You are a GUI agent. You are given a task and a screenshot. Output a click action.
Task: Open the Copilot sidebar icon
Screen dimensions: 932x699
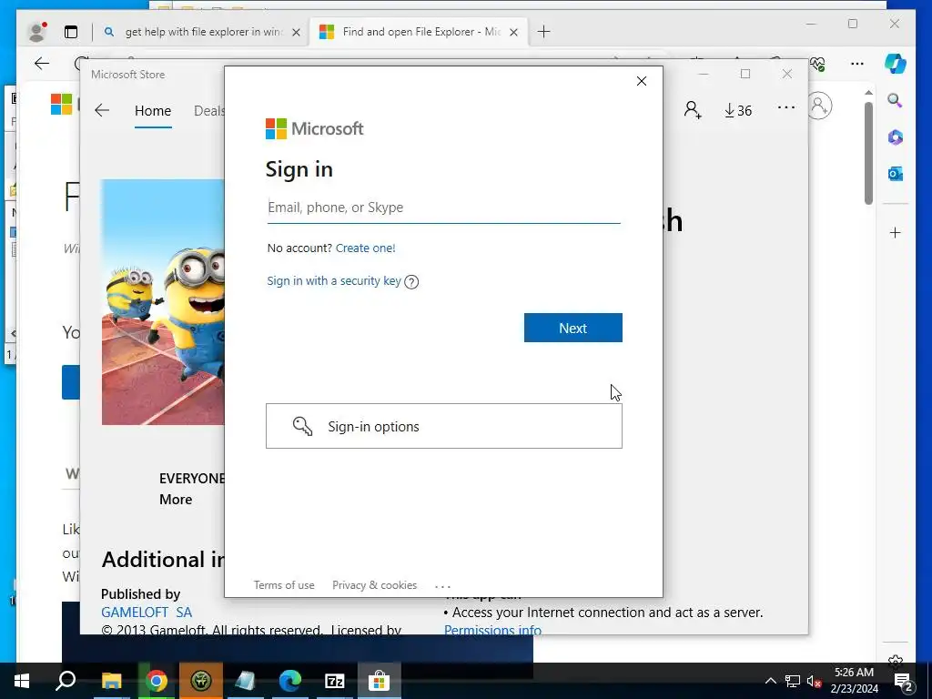(896, 64)
